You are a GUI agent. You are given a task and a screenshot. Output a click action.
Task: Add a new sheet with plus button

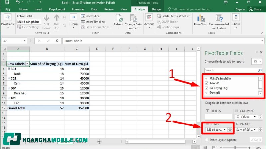99,142
